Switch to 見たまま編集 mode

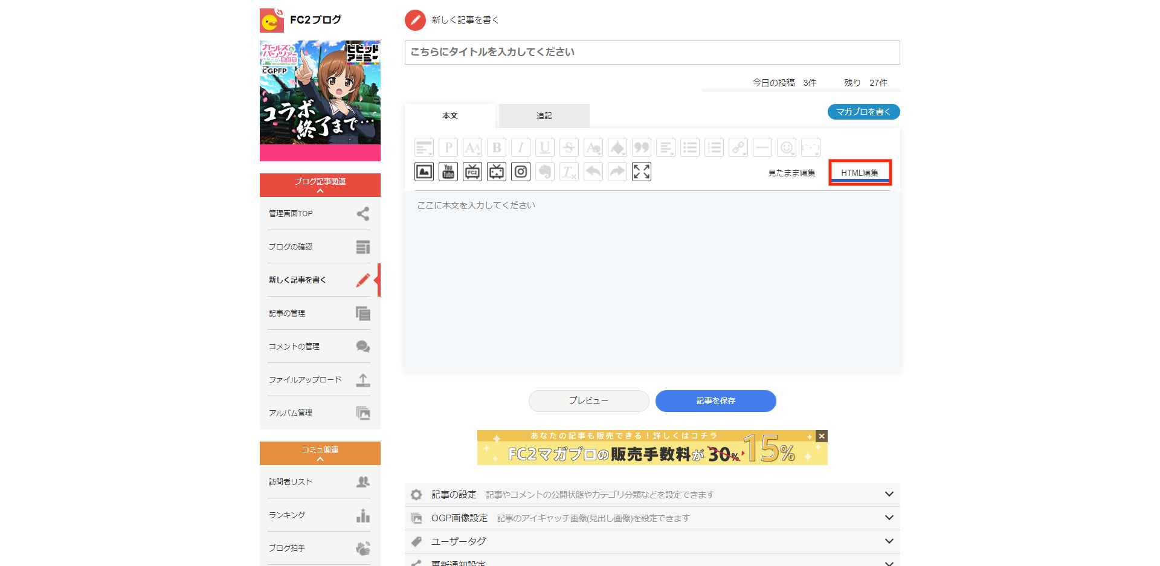pos(791,173)
